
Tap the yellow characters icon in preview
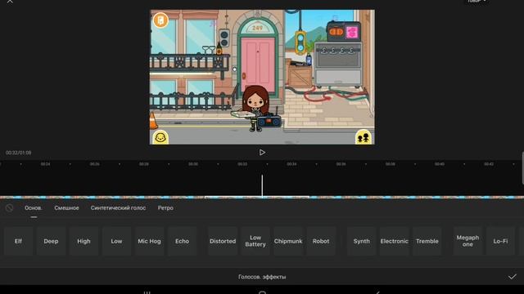click(x=364, y=137)
